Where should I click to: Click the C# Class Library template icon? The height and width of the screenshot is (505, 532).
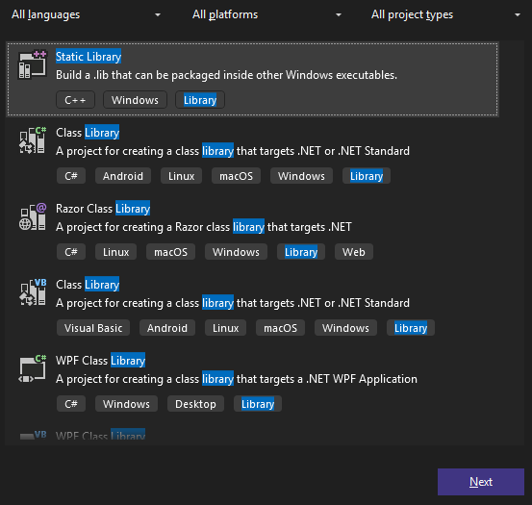coord(33,140)
